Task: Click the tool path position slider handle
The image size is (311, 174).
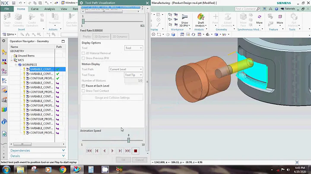Action: [83, 21]
